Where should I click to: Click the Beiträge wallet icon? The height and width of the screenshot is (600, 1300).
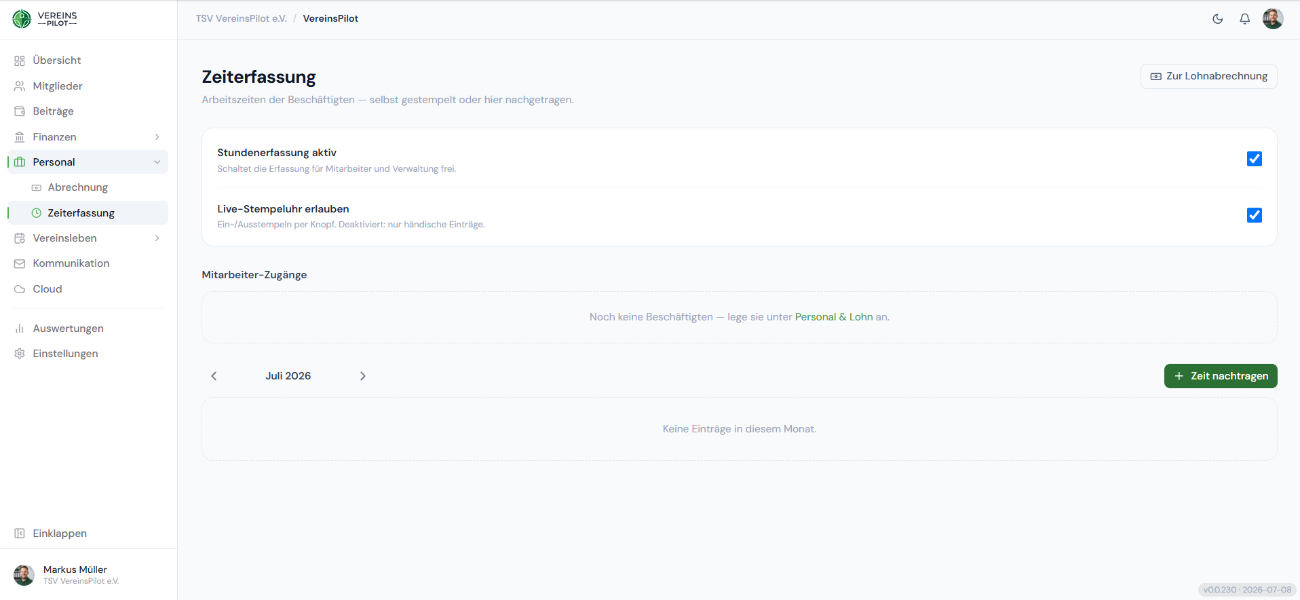(x=20, y=111)
